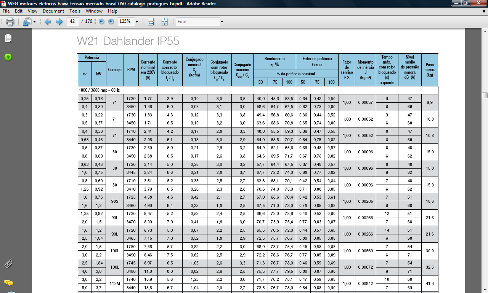The image size is (488, 293).
Task: Zoom in with the plus icon
Action: click(x=111, y=22)
